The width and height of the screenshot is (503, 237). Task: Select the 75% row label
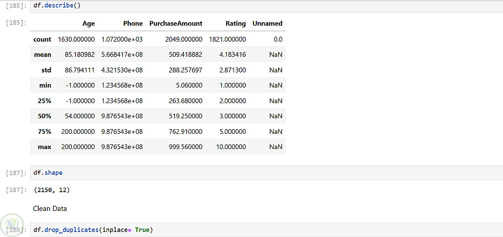(x=45, y=132)
